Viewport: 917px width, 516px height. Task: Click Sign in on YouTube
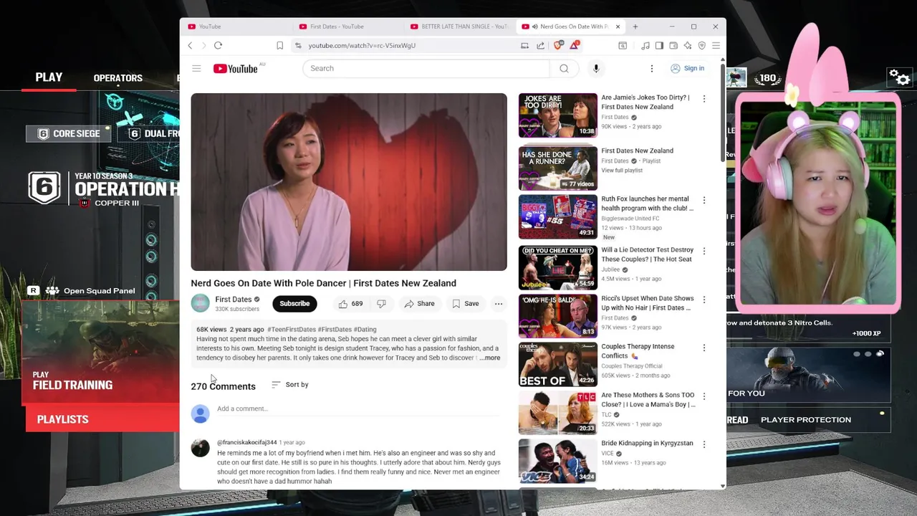pyautogui.click(x=687, y=68)
